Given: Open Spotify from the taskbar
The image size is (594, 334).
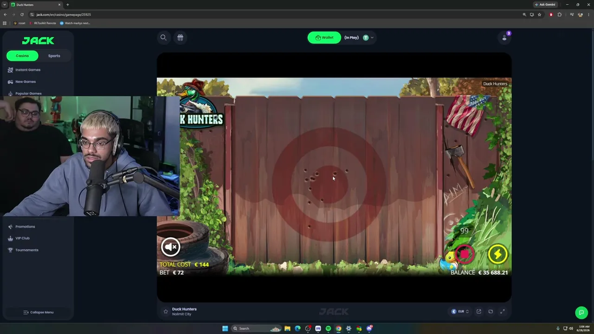Looking at the screenshot, I should pos(328,328).
